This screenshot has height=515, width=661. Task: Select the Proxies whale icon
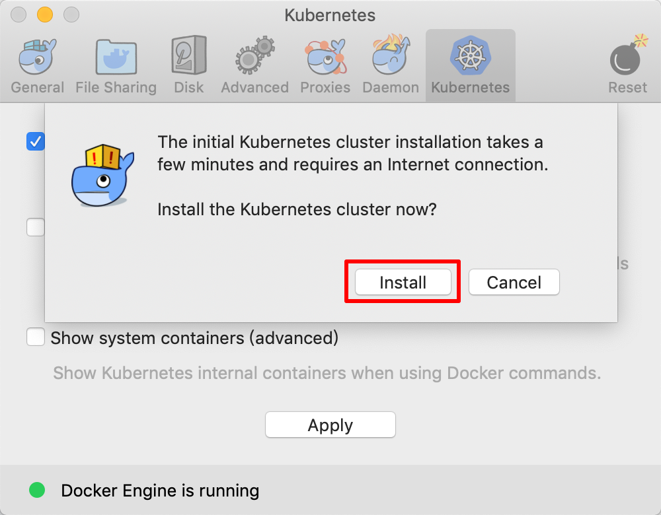pyautogui.click(x=325, y=57)
